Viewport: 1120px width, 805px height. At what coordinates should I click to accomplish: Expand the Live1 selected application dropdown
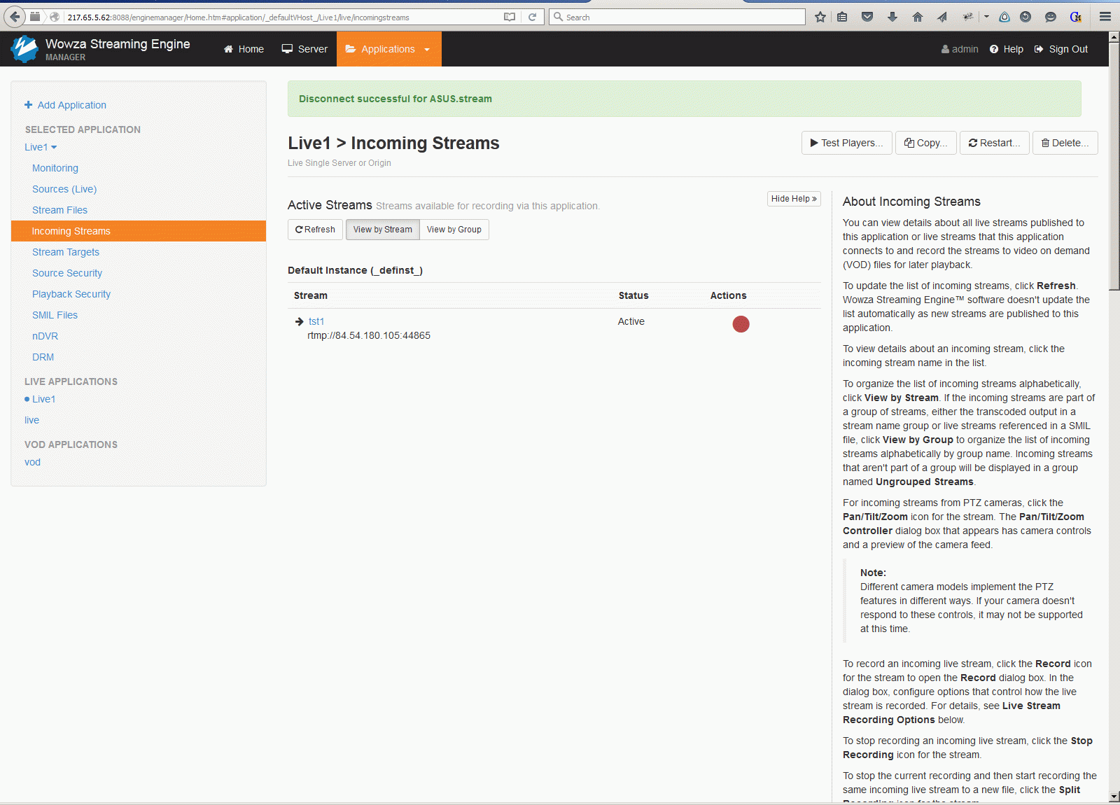(x=41, y=147)
